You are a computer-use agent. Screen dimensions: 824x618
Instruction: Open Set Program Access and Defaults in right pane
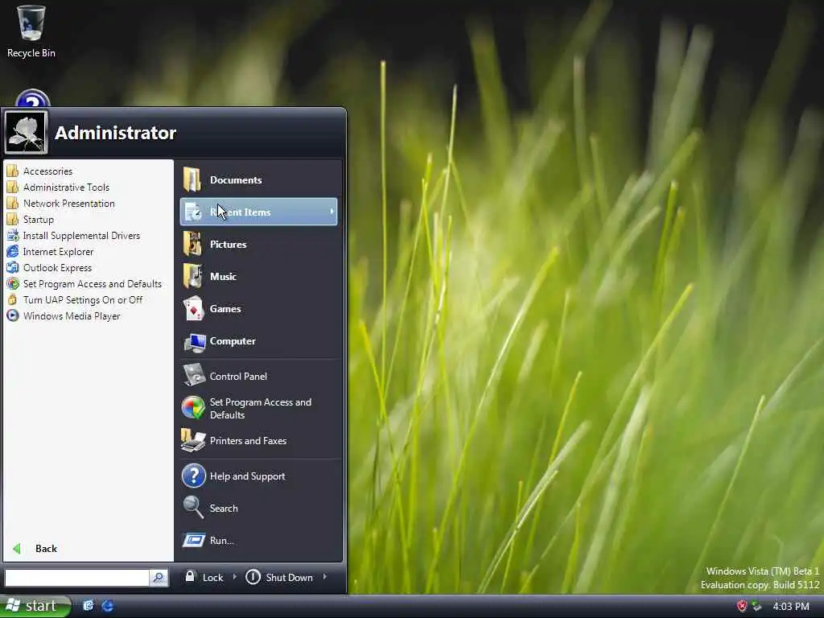point(258,408)
